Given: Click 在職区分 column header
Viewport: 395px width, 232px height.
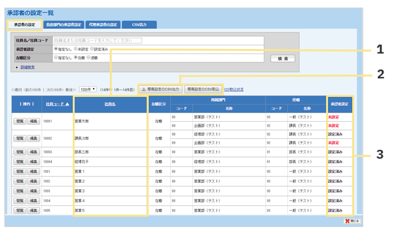Looking at the screenshot, I should (159, 104).
